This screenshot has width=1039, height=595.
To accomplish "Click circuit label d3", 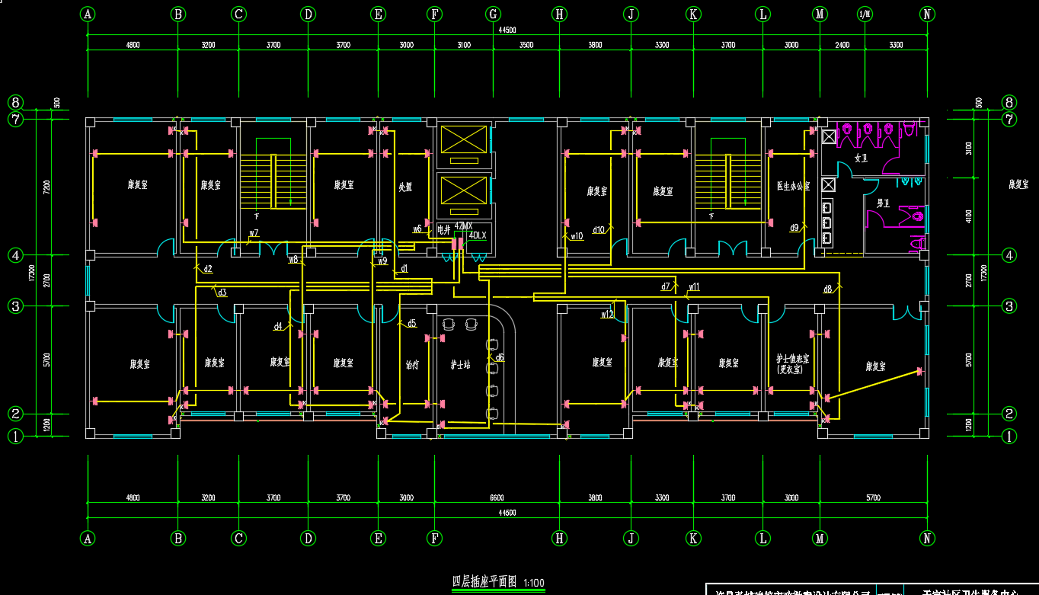I will [x=222, y=293].
